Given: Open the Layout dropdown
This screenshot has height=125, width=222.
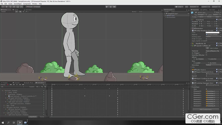Looking at the screenshot, I should coord(216,7).
